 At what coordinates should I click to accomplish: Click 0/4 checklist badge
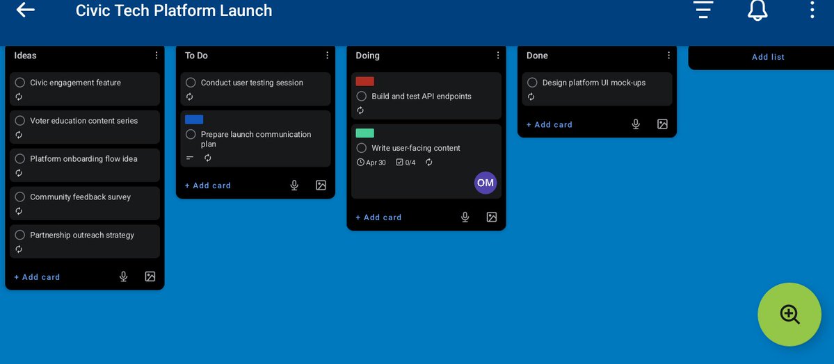click(406, 162)
